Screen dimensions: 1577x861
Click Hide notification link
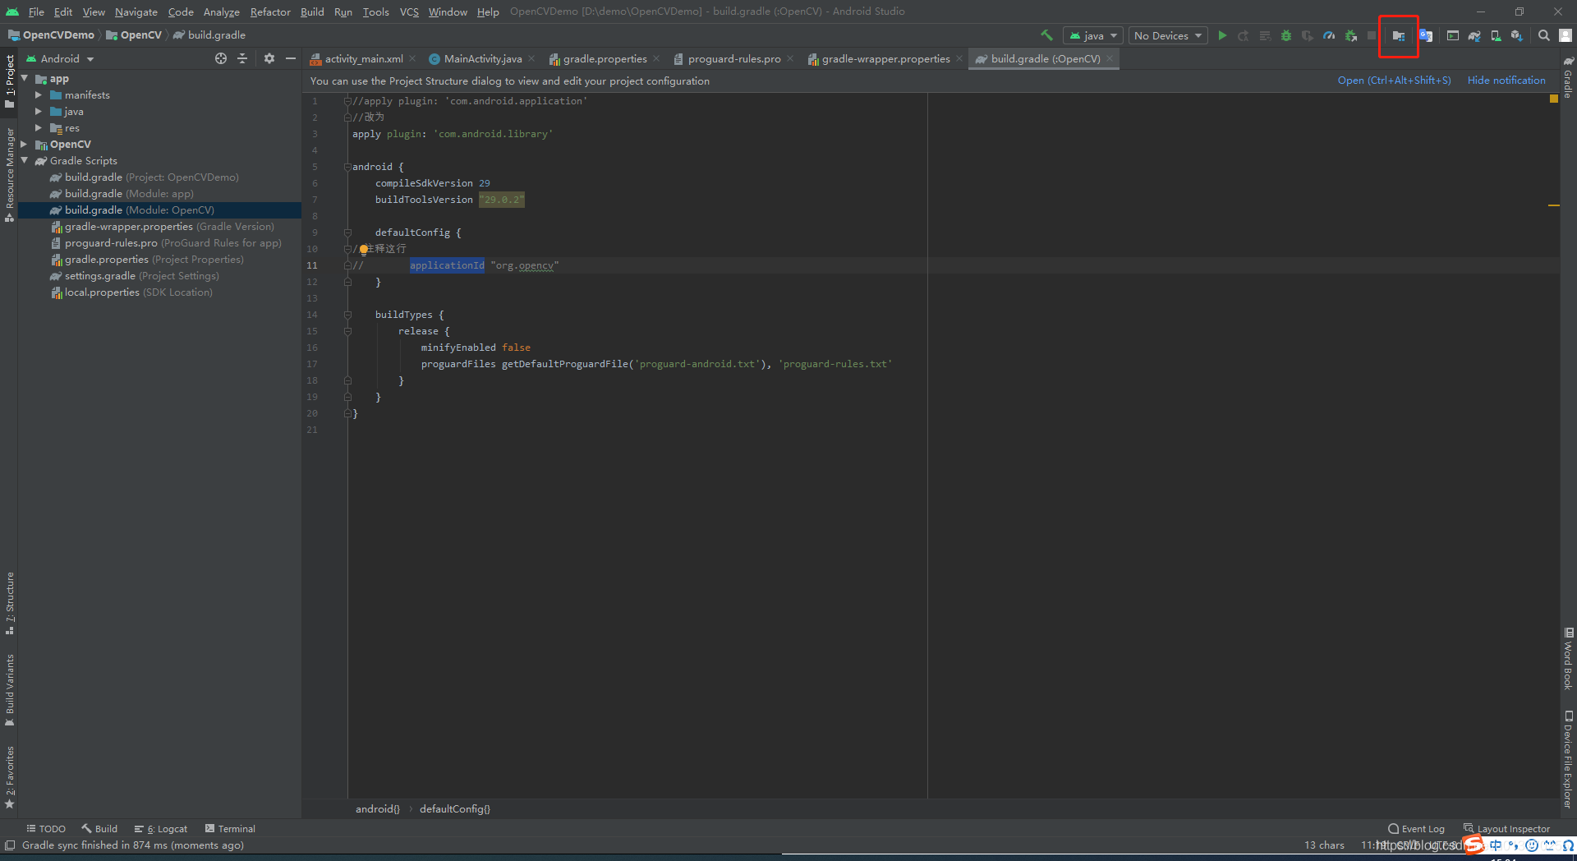[1506, 81]
